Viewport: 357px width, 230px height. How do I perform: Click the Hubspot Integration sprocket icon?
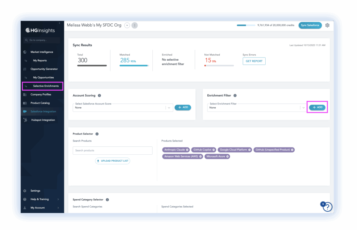(x=24, y=120)
